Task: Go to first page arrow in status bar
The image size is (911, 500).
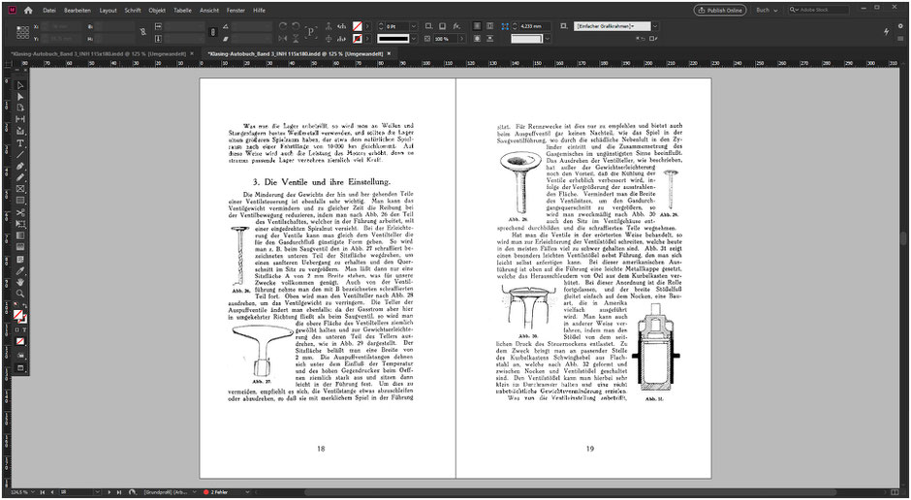Action: tap(43, 492)
